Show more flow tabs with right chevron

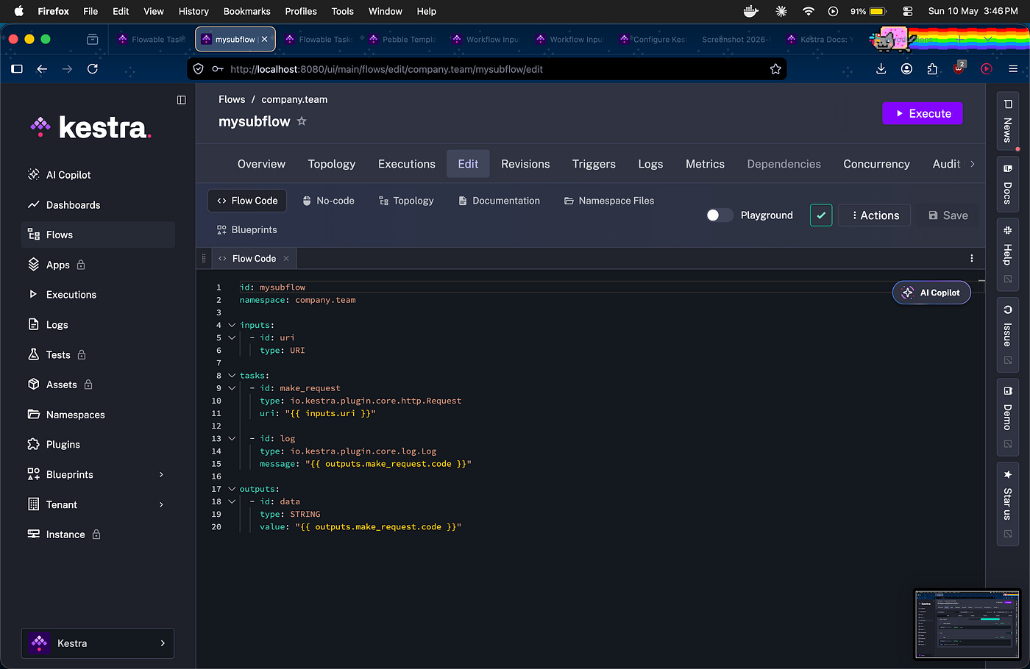[973, 164]
